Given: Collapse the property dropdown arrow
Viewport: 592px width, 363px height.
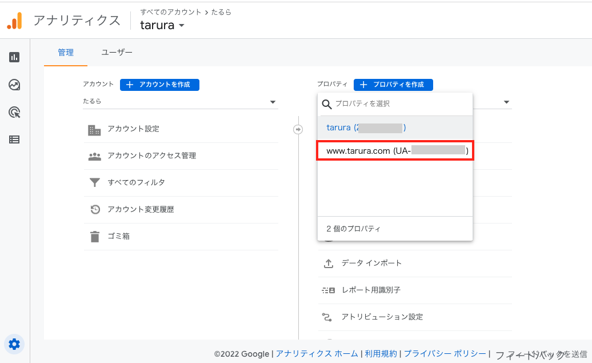Looking at the screenshot, I should [506, 102].
